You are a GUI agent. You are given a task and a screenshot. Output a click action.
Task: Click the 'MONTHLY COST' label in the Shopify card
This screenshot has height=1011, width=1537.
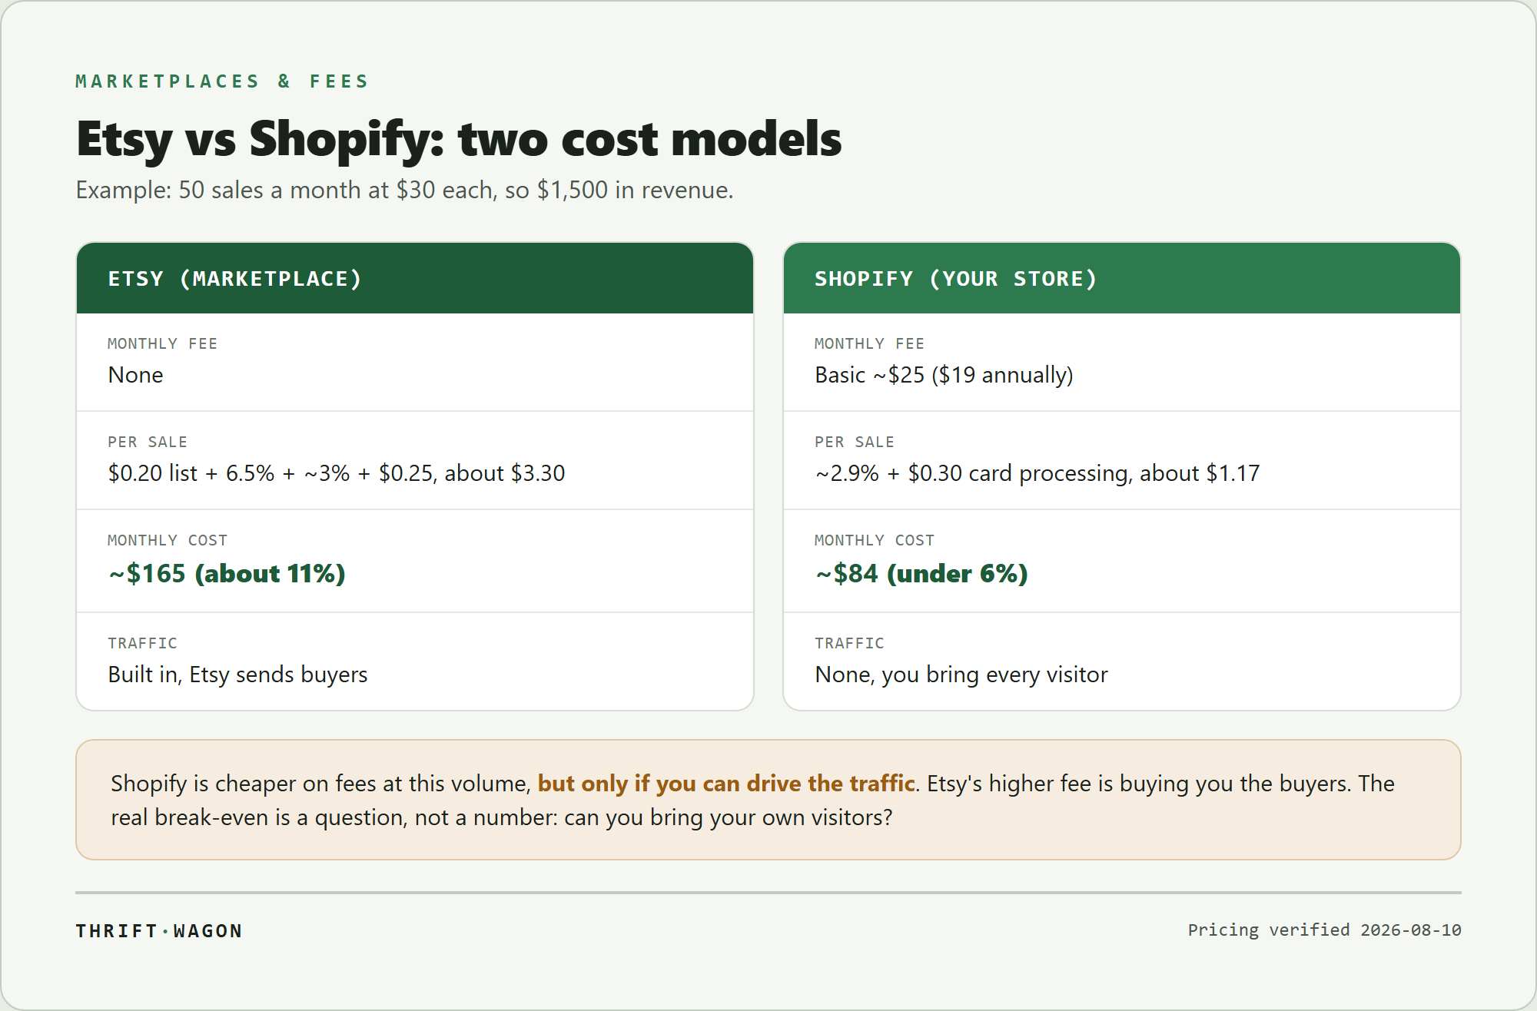click(x=875, y=540)
